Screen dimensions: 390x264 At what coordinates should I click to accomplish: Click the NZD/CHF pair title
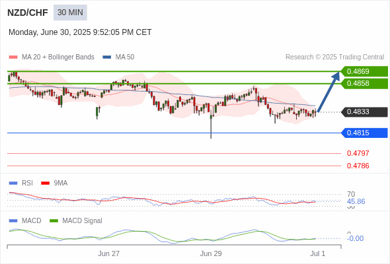click(28, 13)
